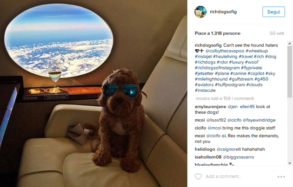
Task: Open the @colbythecavapoo mention
Action: pos(225,51)
